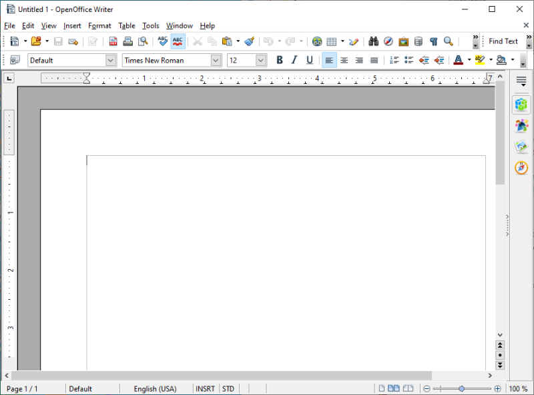The image size is (534, 395).
Task: Click the Print document icon
Action: point(127,41)
